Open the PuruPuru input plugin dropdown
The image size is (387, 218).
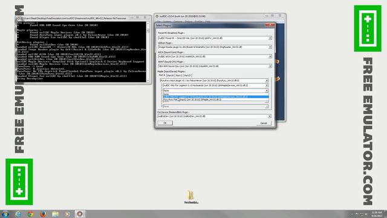pyautogui.click(x=267, y=81)
